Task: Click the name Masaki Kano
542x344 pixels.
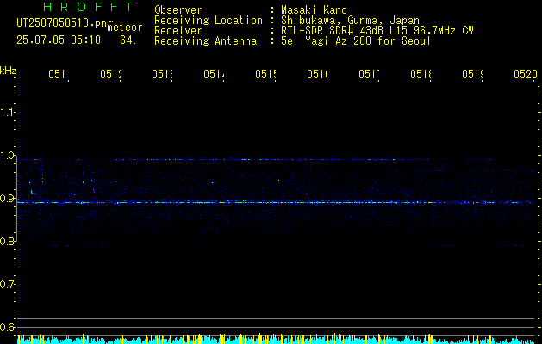Action: pos(314,10)
